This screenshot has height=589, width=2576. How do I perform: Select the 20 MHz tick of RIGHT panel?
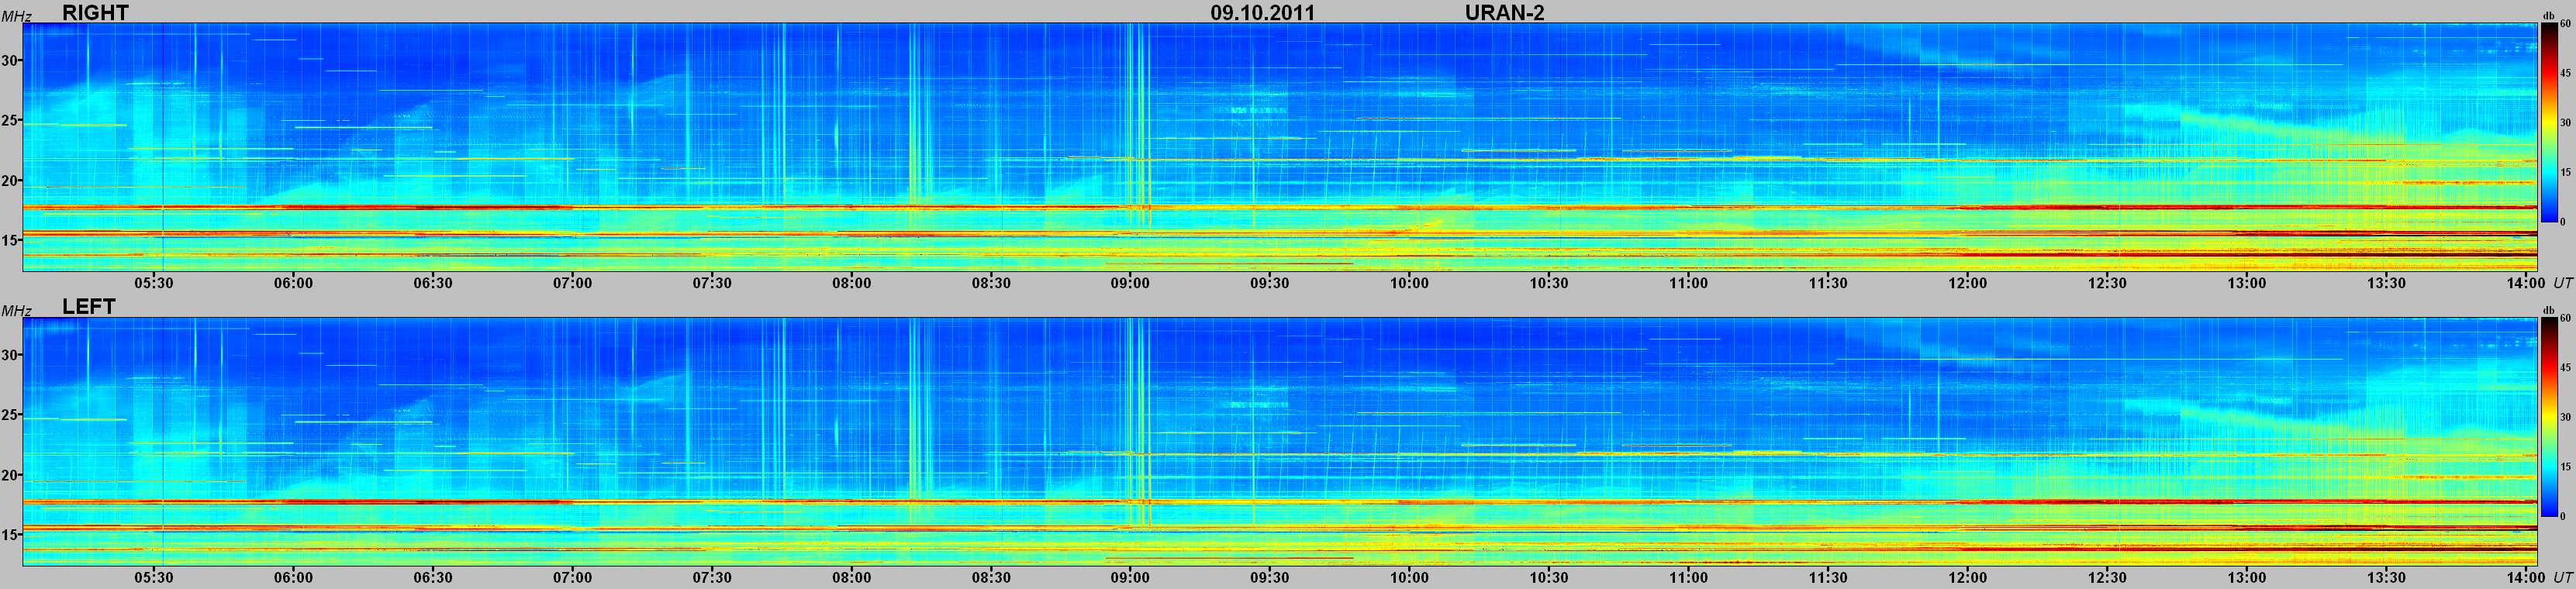click(10, 181)
